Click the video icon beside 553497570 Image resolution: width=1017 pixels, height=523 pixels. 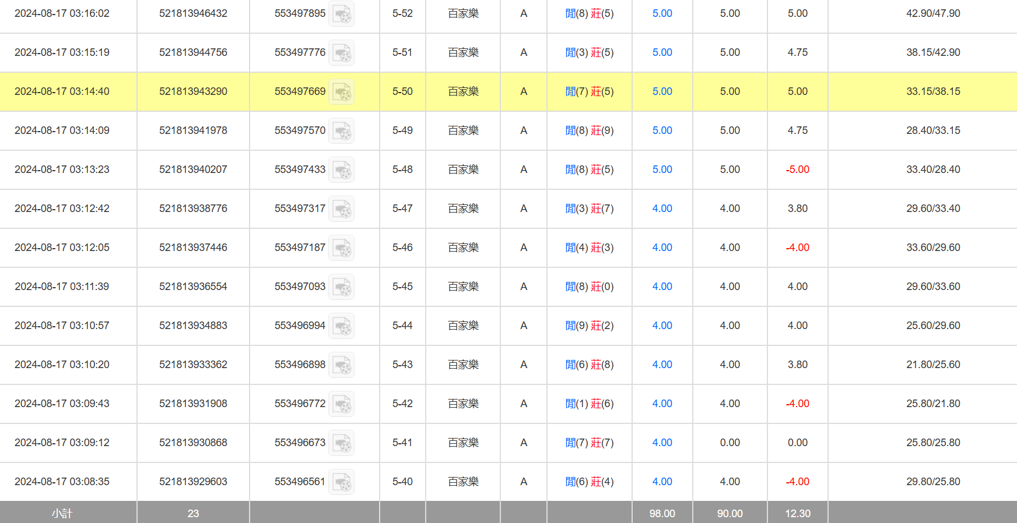click(341, 131)
